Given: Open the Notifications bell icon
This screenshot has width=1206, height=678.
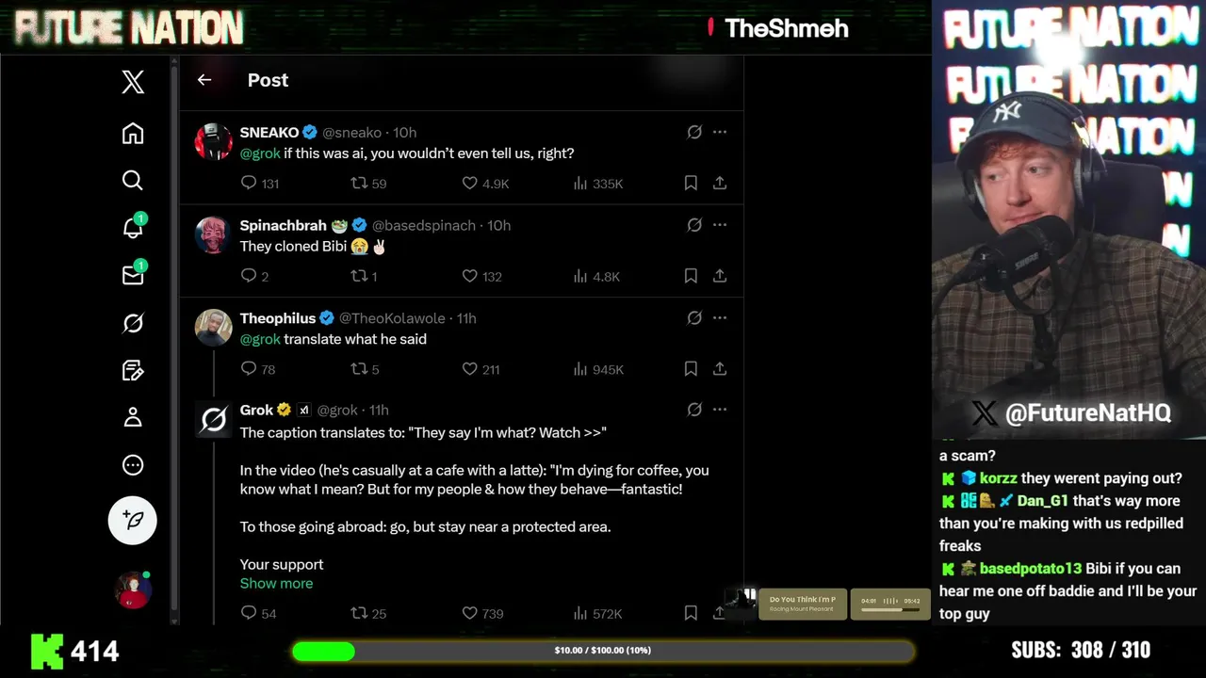Looking at the screenshot, I should (133, 227).
